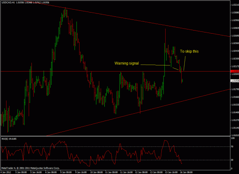
Task: Click the RSI(6) 19.6185 indicator label
Action: (9, 139)
